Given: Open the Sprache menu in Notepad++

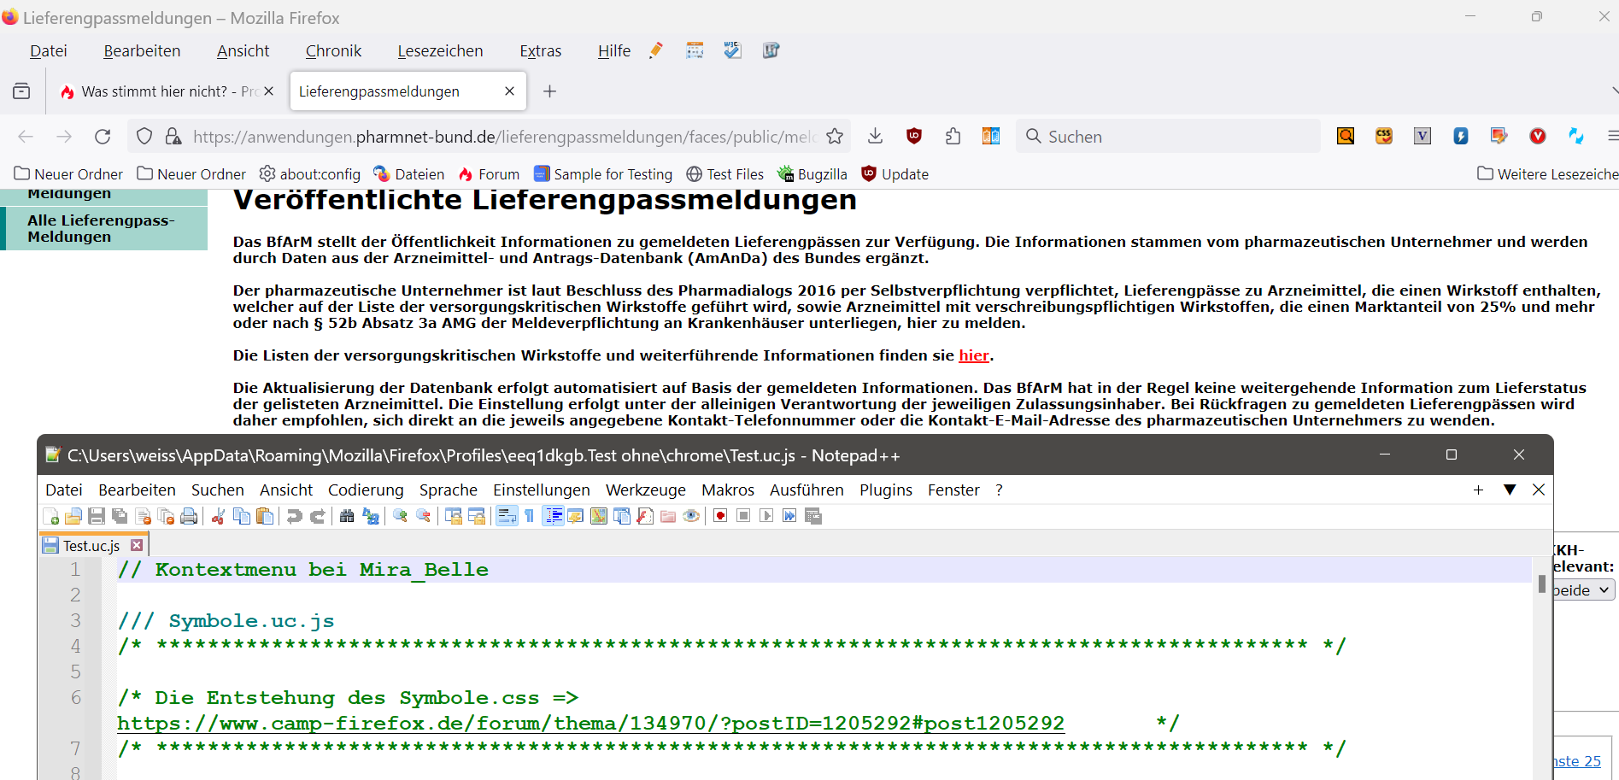Looking at the screenshot, I should (x=448, y=490).
